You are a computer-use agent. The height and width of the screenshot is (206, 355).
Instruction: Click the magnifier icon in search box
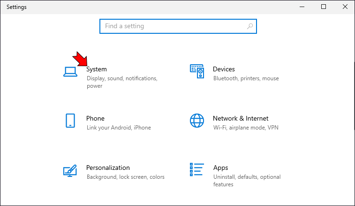[250, 26]
